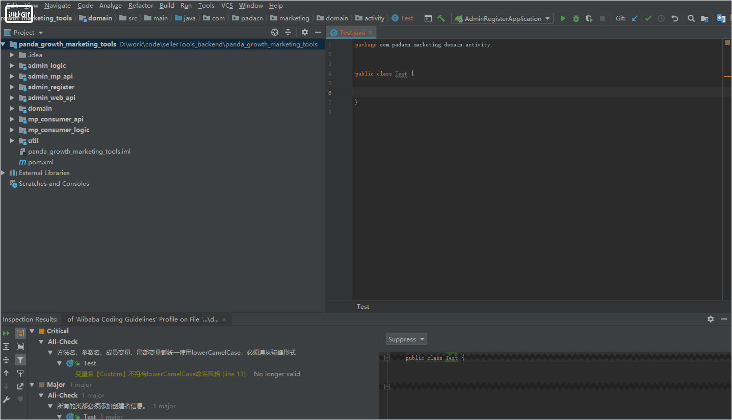Image resolution: width=732 pixels, height=420 pixels.
Task: Build the project with the hammer icon
Action: [x=441, y=18]
